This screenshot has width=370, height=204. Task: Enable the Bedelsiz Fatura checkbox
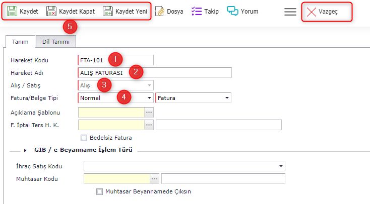coord(84,137)
